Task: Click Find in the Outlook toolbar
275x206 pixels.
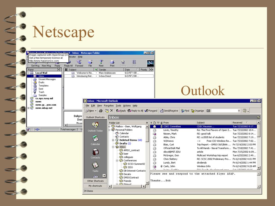Action: click(x=185, y=111)
